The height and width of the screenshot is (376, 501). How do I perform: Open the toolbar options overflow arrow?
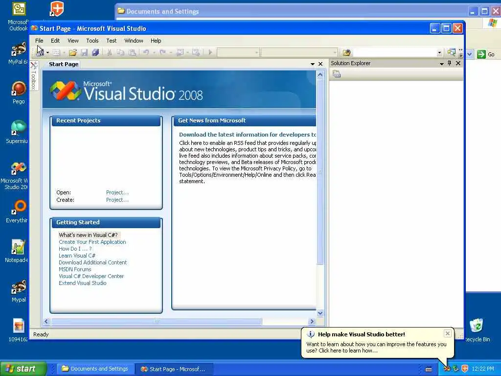461,53
